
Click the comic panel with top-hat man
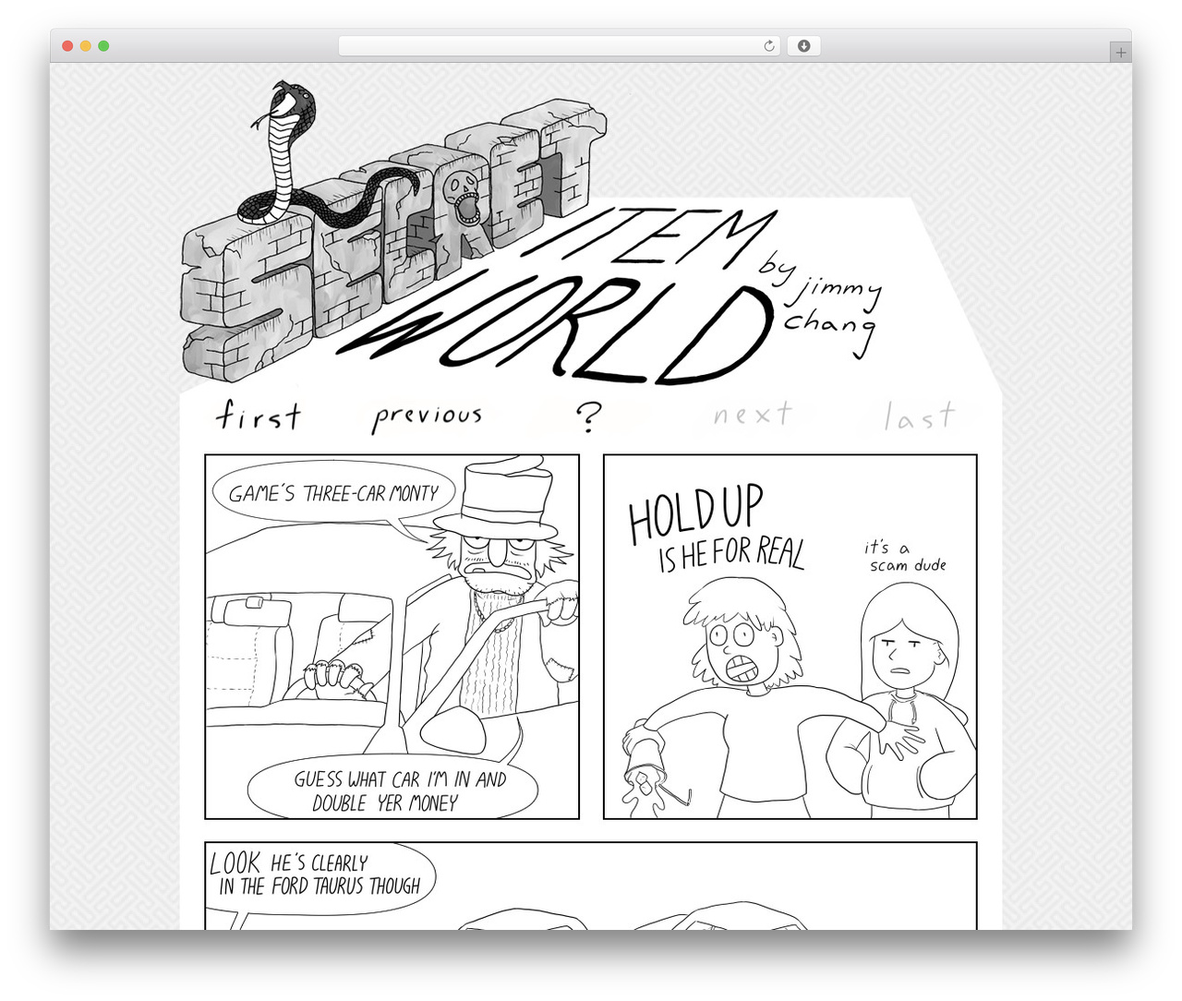(392, 636)
